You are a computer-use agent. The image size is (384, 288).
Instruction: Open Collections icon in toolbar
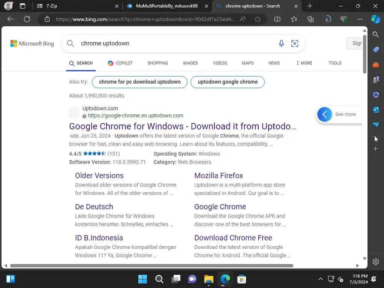310,19
